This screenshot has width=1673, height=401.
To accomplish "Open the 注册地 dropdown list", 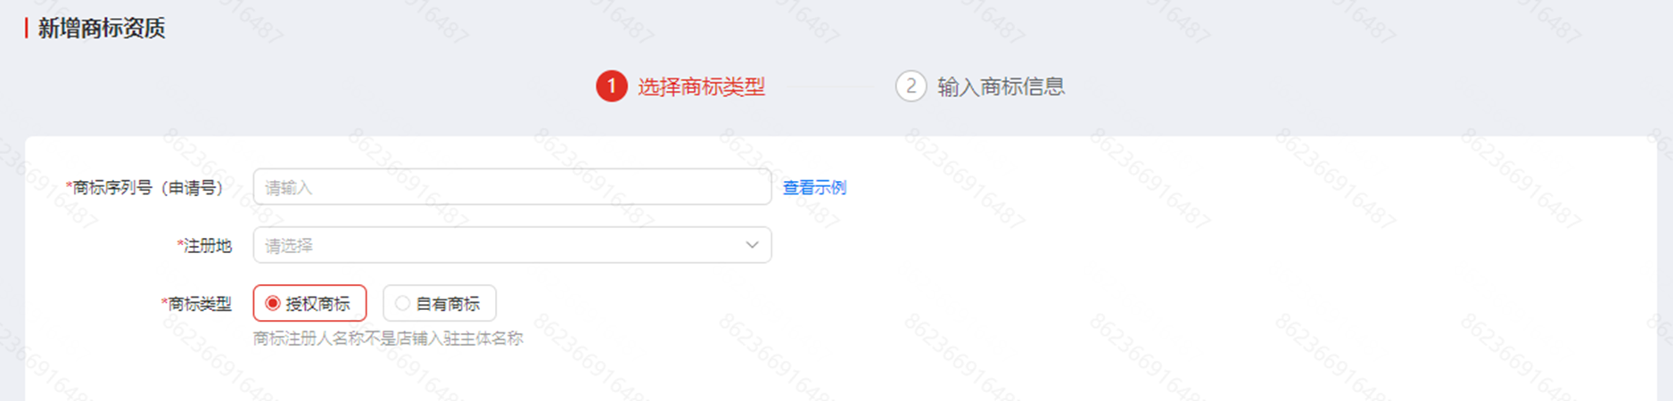I will [512, 245].
